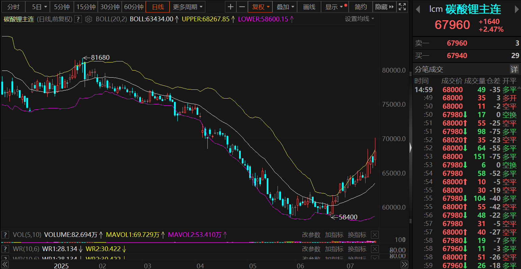This screenshot has height=269, width=521.
Task: Open the 复权 adjustment dropdown
Action: coord(261,7)
